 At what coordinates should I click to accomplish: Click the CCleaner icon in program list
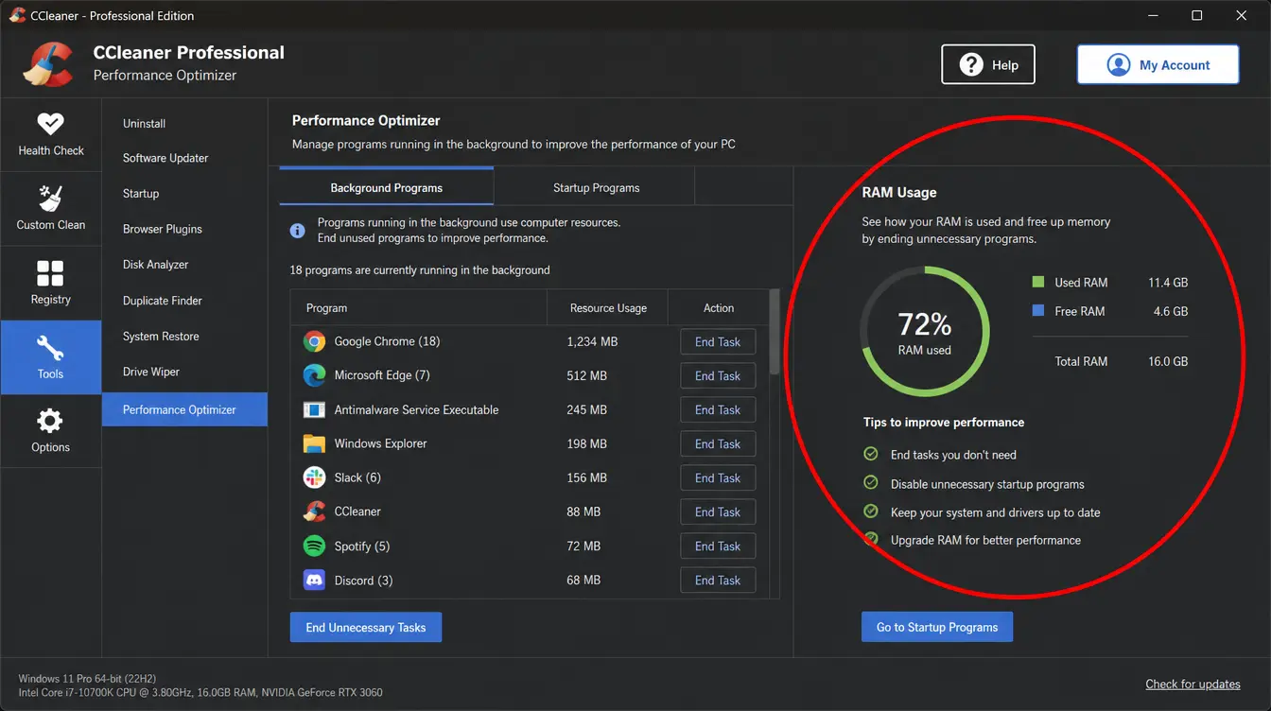(x=314, y=512)
